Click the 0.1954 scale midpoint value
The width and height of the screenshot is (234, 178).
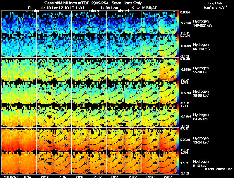(x=186, y=116)
